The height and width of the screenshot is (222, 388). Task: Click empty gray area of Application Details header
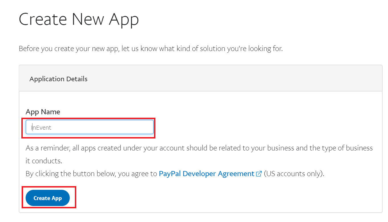[233, 78]
